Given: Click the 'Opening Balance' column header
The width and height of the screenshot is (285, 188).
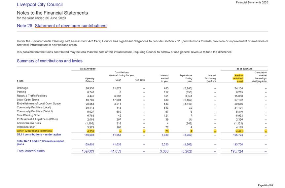Looking at the screenshot, I should [89, 80].
